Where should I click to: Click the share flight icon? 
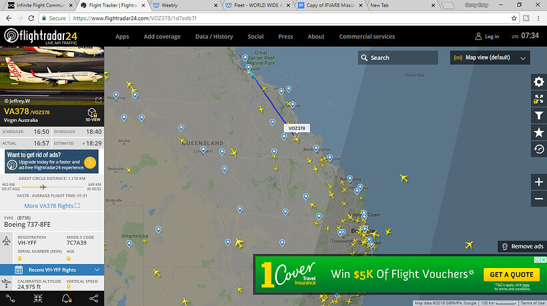93,298
